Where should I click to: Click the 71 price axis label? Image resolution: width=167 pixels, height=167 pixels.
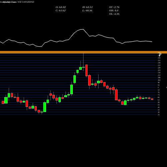159,95
